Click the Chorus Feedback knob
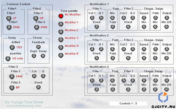The image size is (176, 109). [38, 47]
